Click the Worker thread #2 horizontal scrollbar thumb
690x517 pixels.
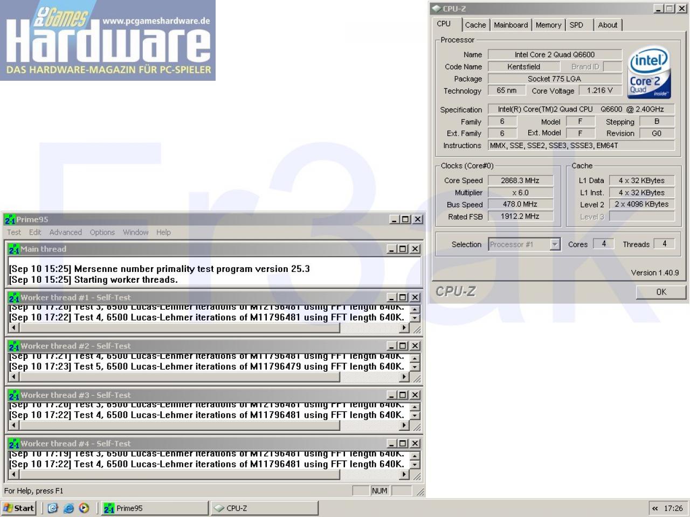tap(180, 377)
